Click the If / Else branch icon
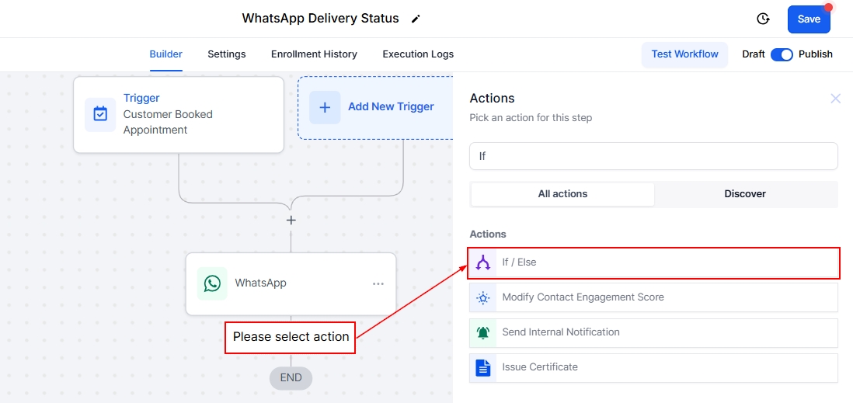 click(483, 262)
